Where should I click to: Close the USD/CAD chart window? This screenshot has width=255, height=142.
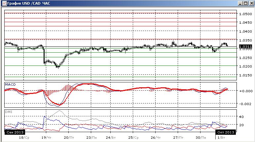click(x=251, y=3)
